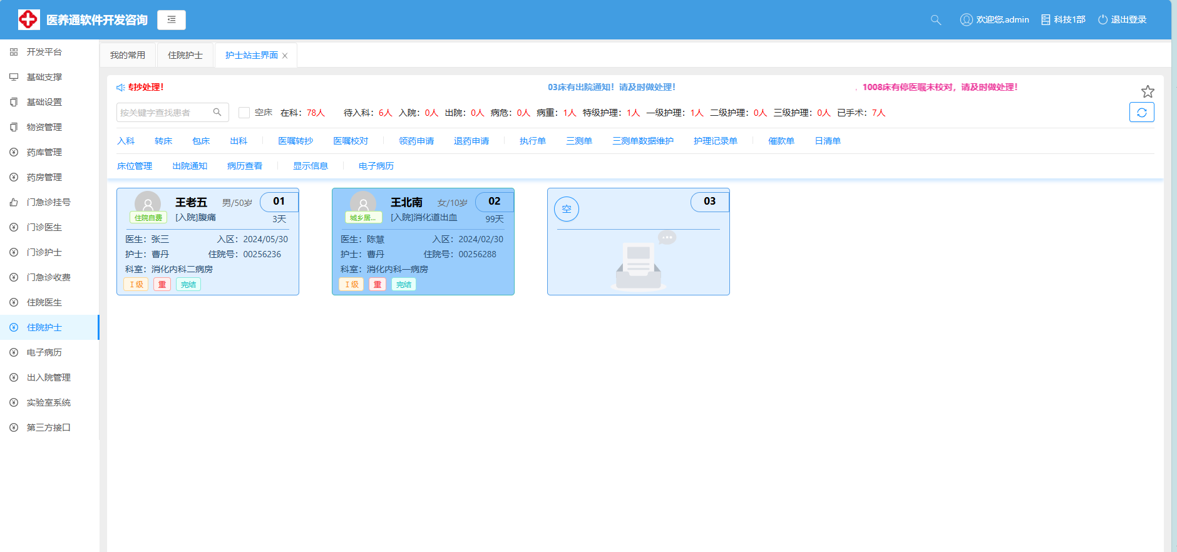Favorite this page with the star icon
The height and width of the screenshot is (552, 1177).
pyautogui.click(x=1148, y=91)
